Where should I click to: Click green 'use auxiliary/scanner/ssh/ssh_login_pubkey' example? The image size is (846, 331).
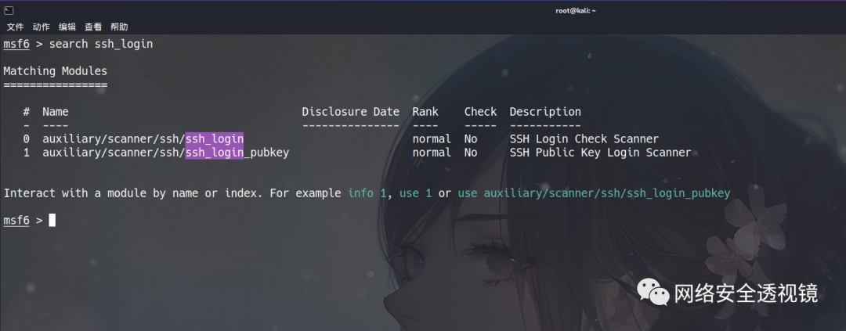pyautogui.click(x=594, y=193)
